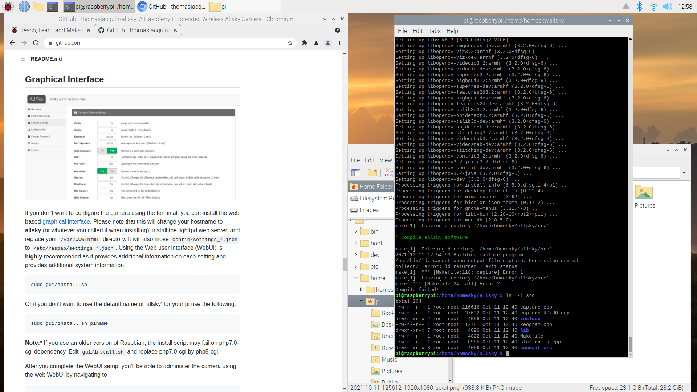The image size is (697, 392).
Task: Click the new window icon in File Manager
Action: (356, 173)
